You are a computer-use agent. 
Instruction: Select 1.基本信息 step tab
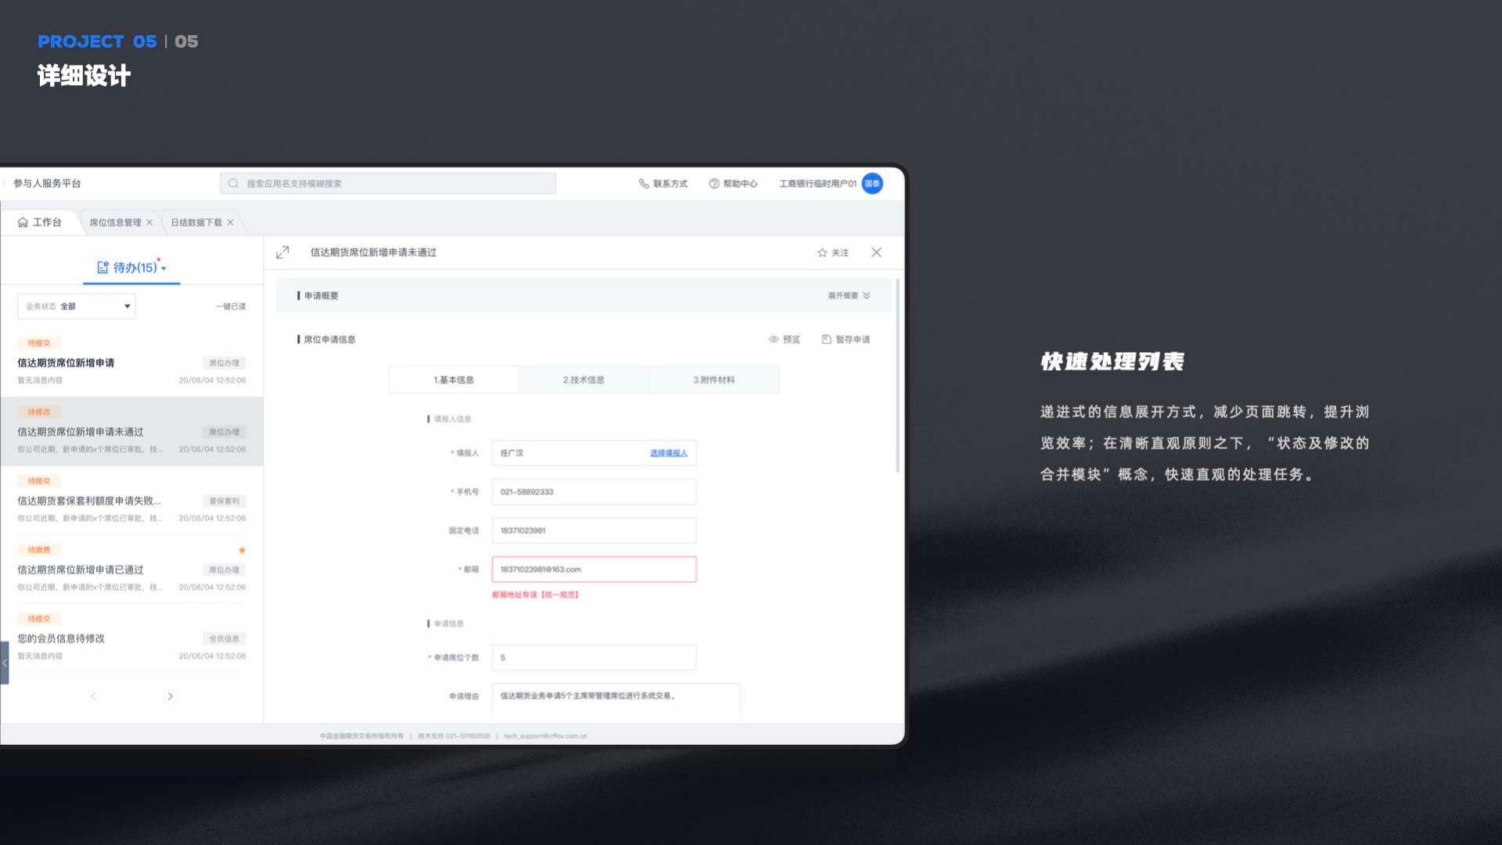coord(454,380)
